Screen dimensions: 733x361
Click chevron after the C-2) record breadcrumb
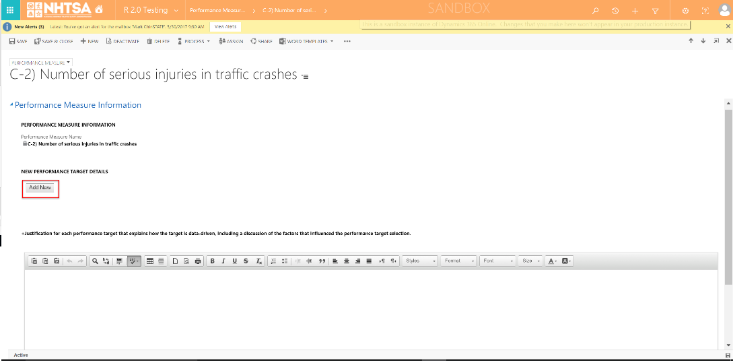pyautogui.click(x=325, y=10)
